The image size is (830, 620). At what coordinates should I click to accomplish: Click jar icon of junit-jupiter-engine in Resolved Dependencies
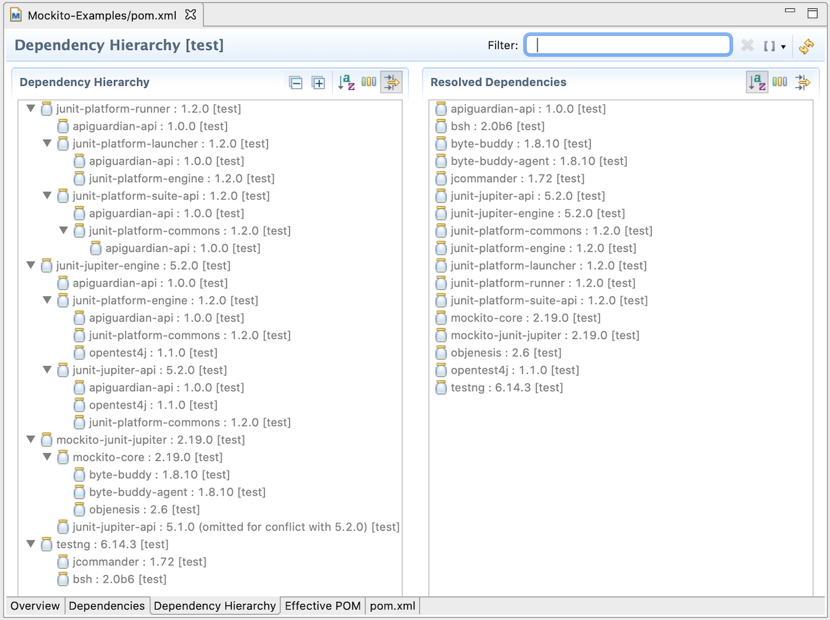pyautogui.click(x=441, y=213)
